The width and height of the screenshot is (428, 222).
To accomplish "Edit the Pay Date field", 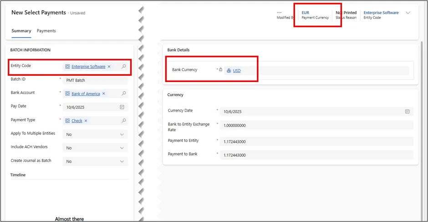I will pyautogui.click(x=95, y=107).
